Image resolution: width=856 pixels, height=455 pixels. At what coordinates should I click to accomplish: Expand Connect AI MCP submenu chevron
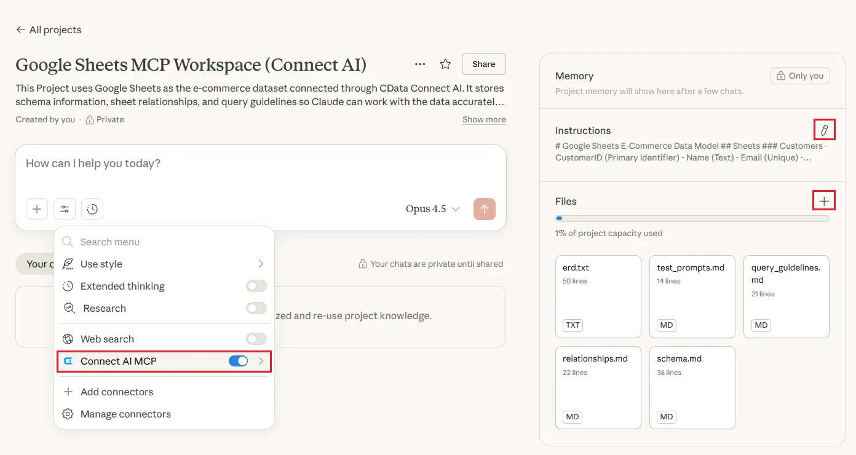(261, 361)
